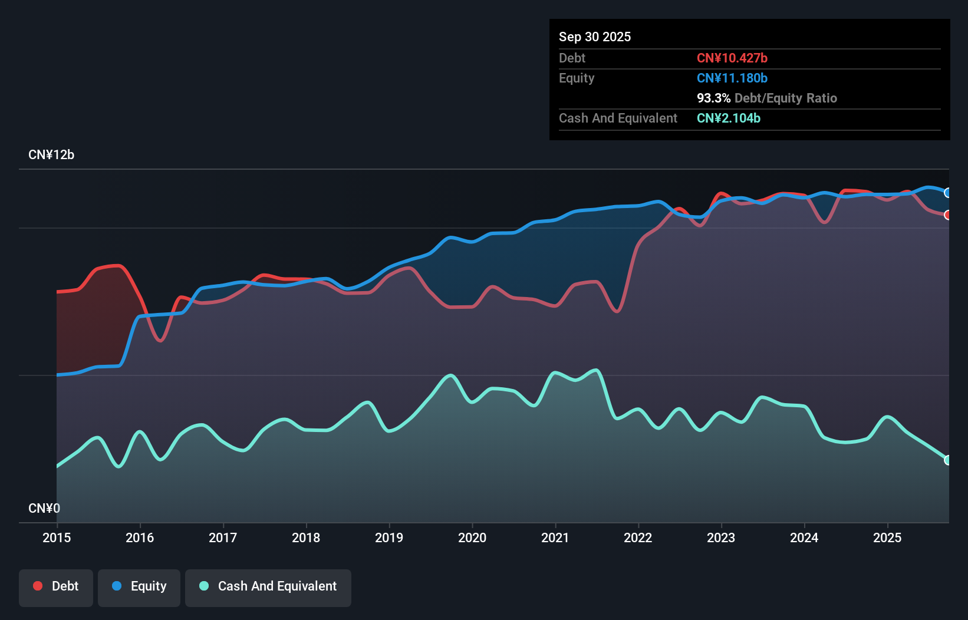Click the blue Equity legend dot
The width and height of the screenshot is (968, 620).
click(117, 586)
